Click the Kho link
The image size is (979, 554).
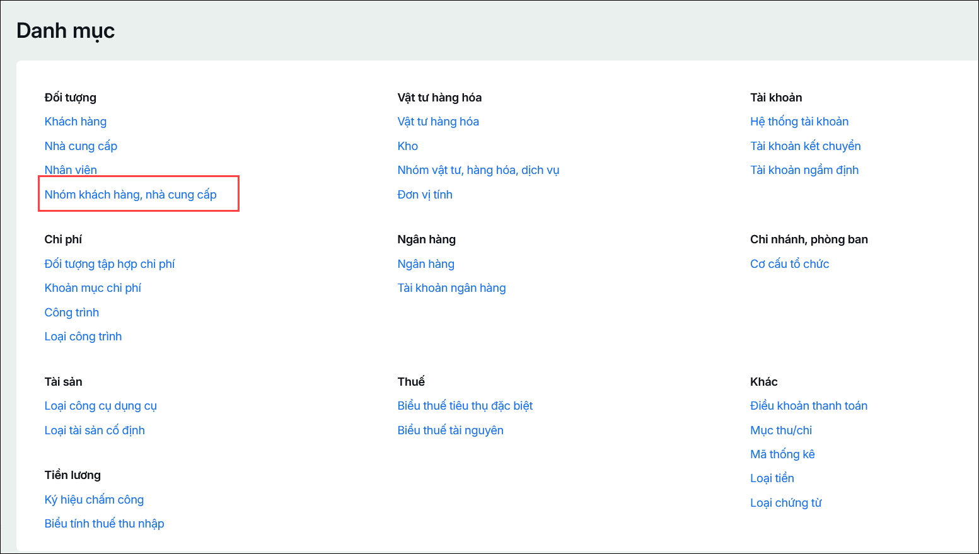point(408,146)
